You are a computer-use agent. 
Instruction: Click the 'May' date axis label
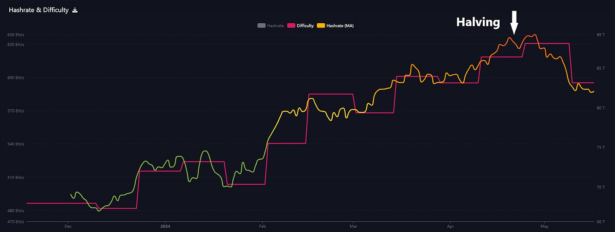(544, 226)
